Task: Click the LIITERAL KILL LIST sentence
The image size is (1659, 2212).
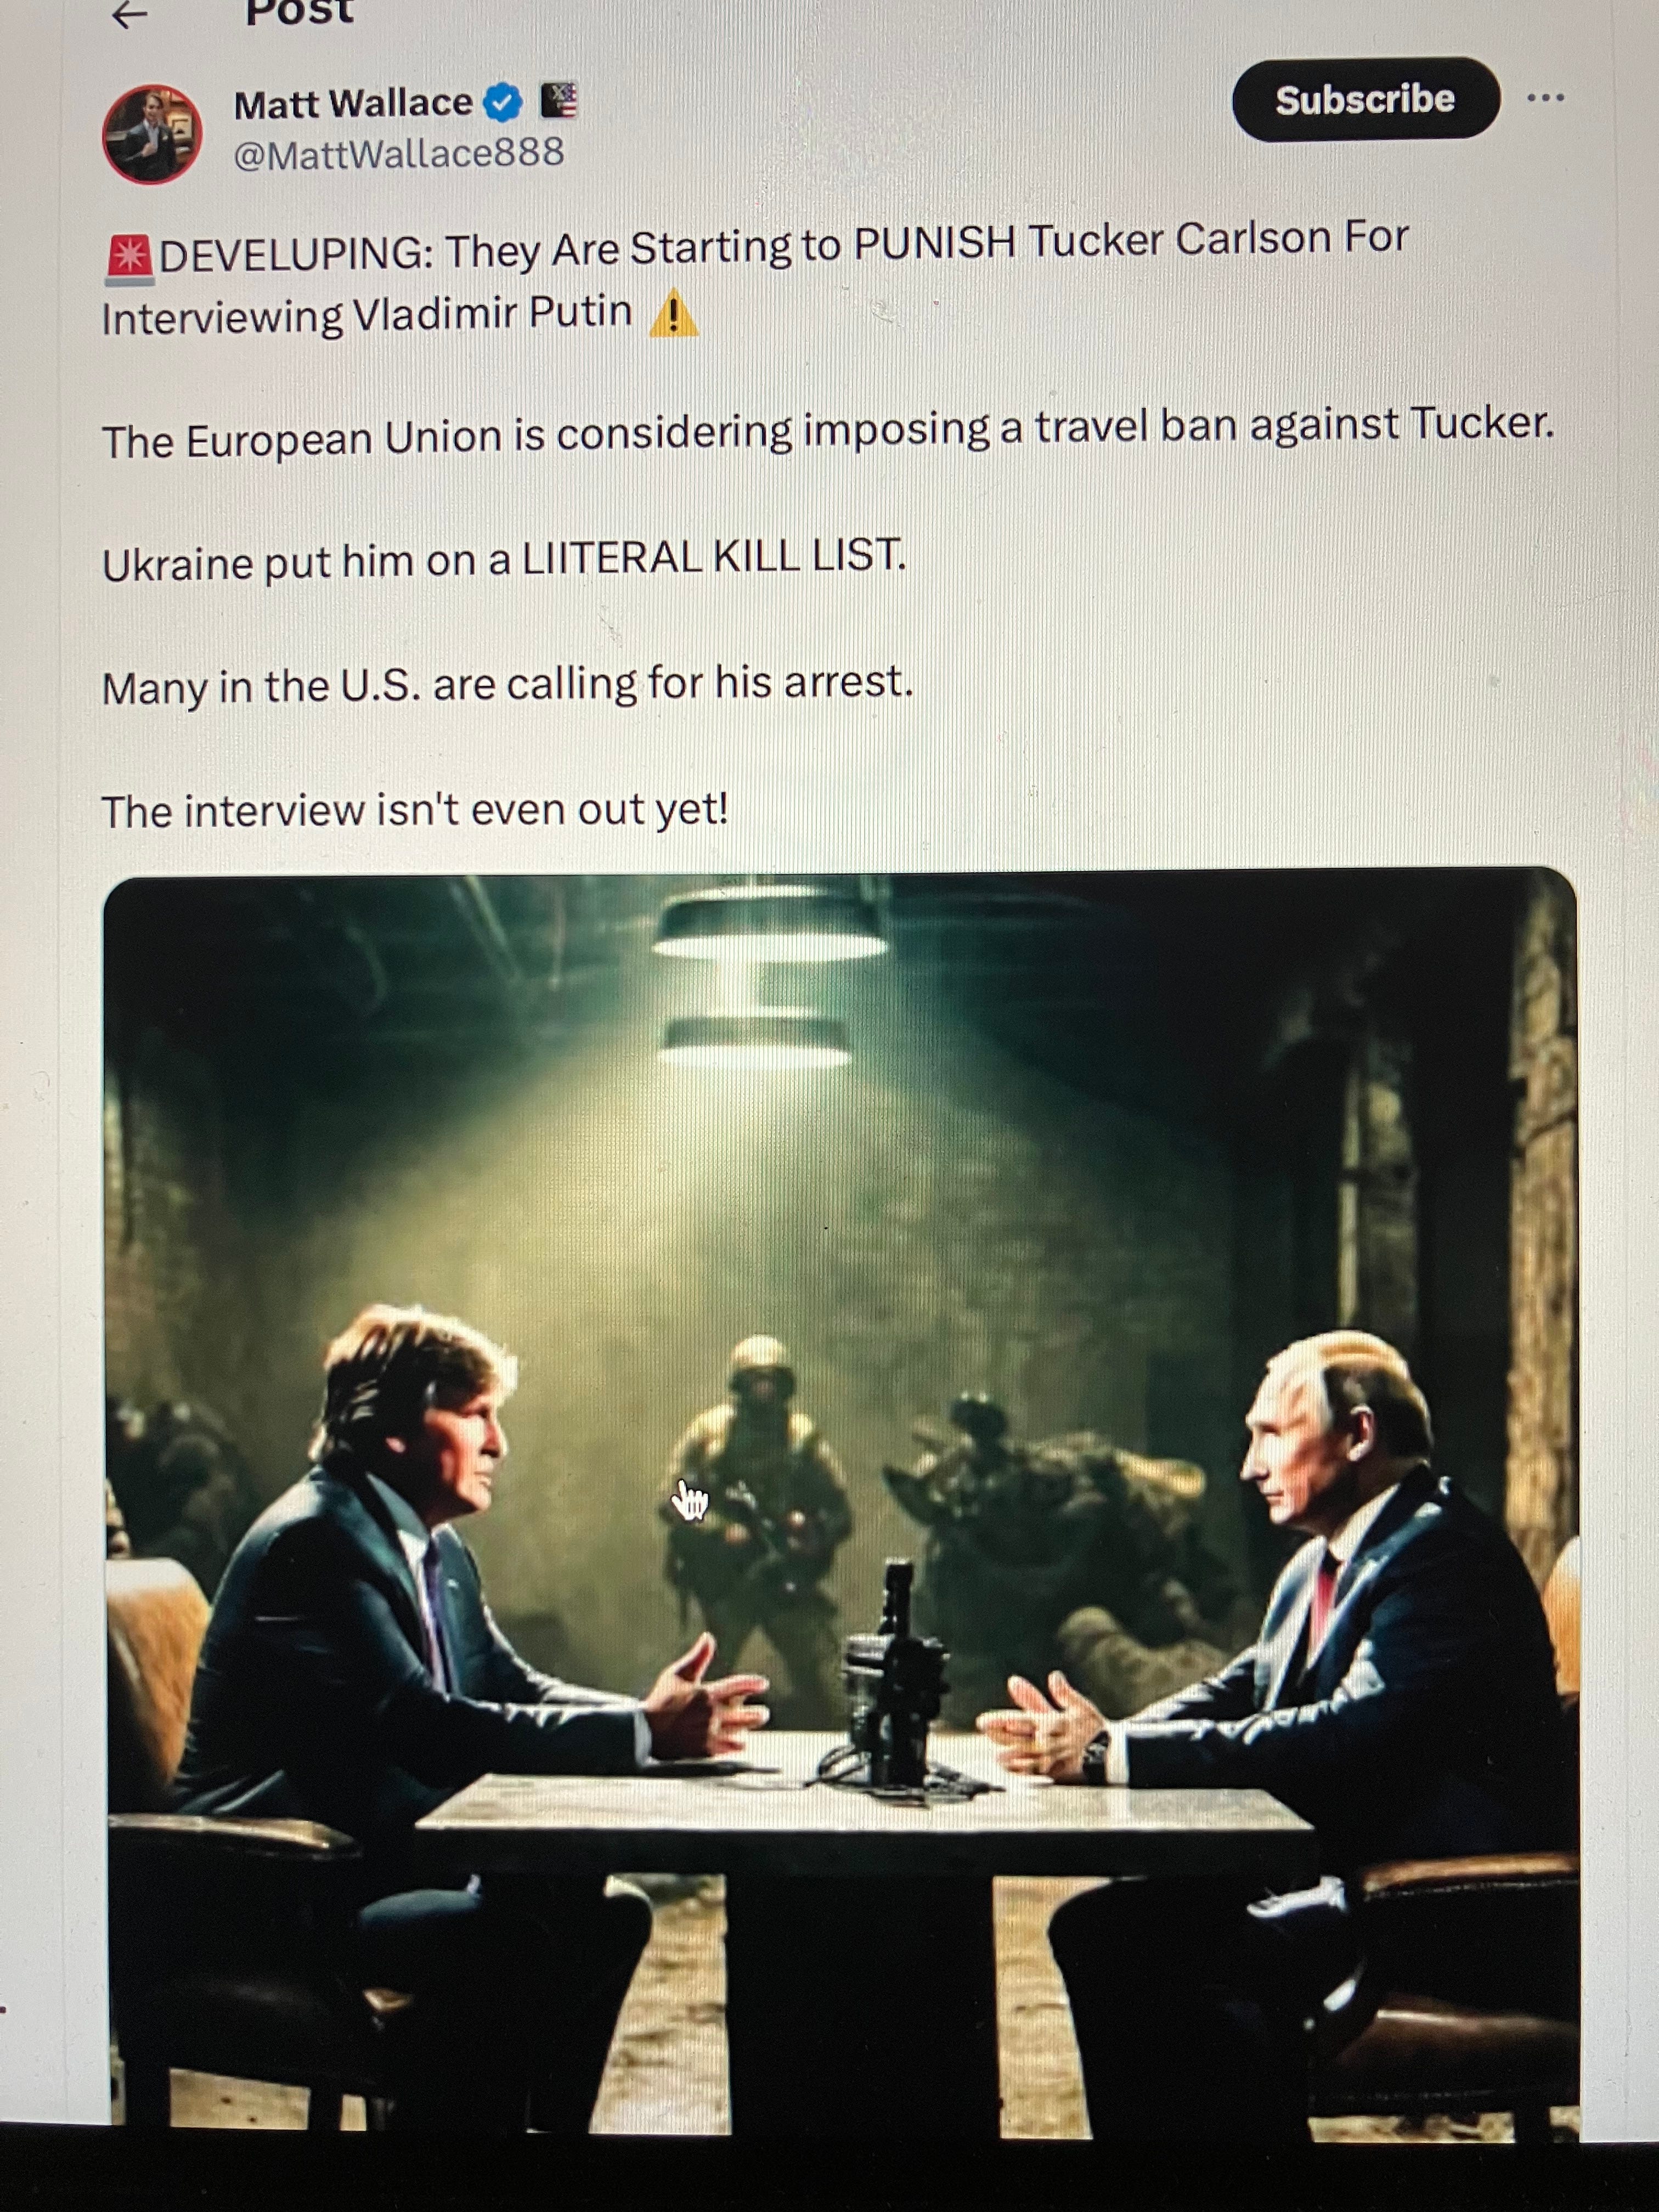Action: pos(504,560)
